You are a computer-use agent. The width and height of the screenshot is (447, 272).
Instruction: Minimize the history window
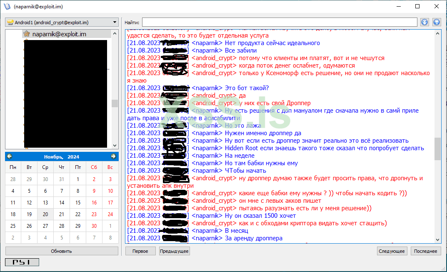point(399,6)
